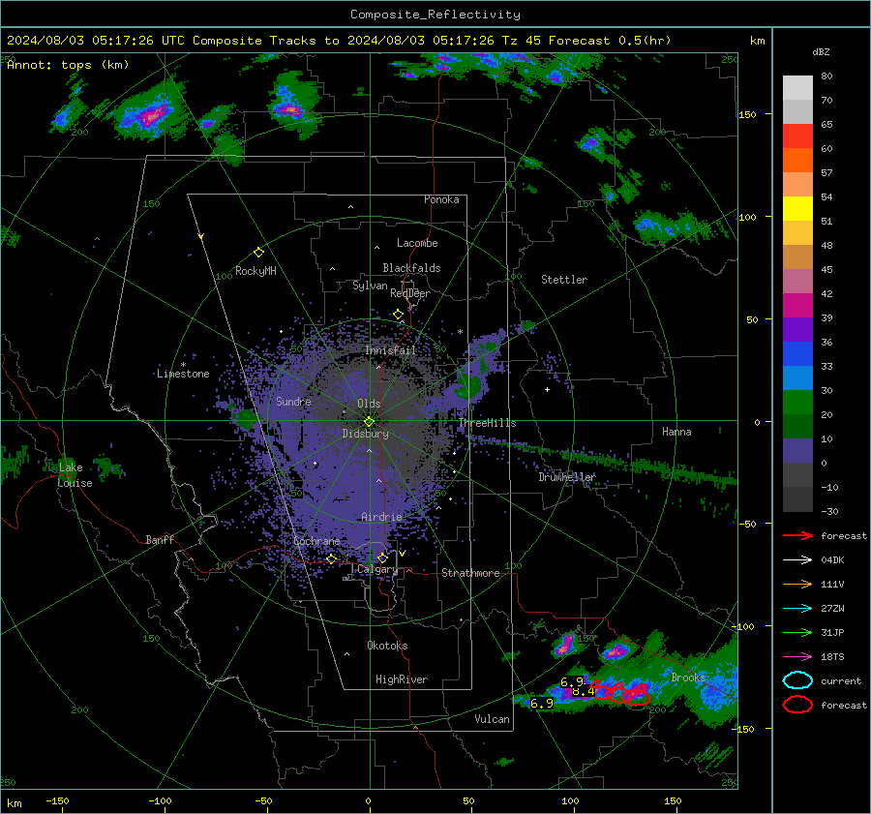The width and height of the screenshot is (871, 814).
Task: Click the yellow diamond marker near RockyMH
Action: [x=258, y=253]
